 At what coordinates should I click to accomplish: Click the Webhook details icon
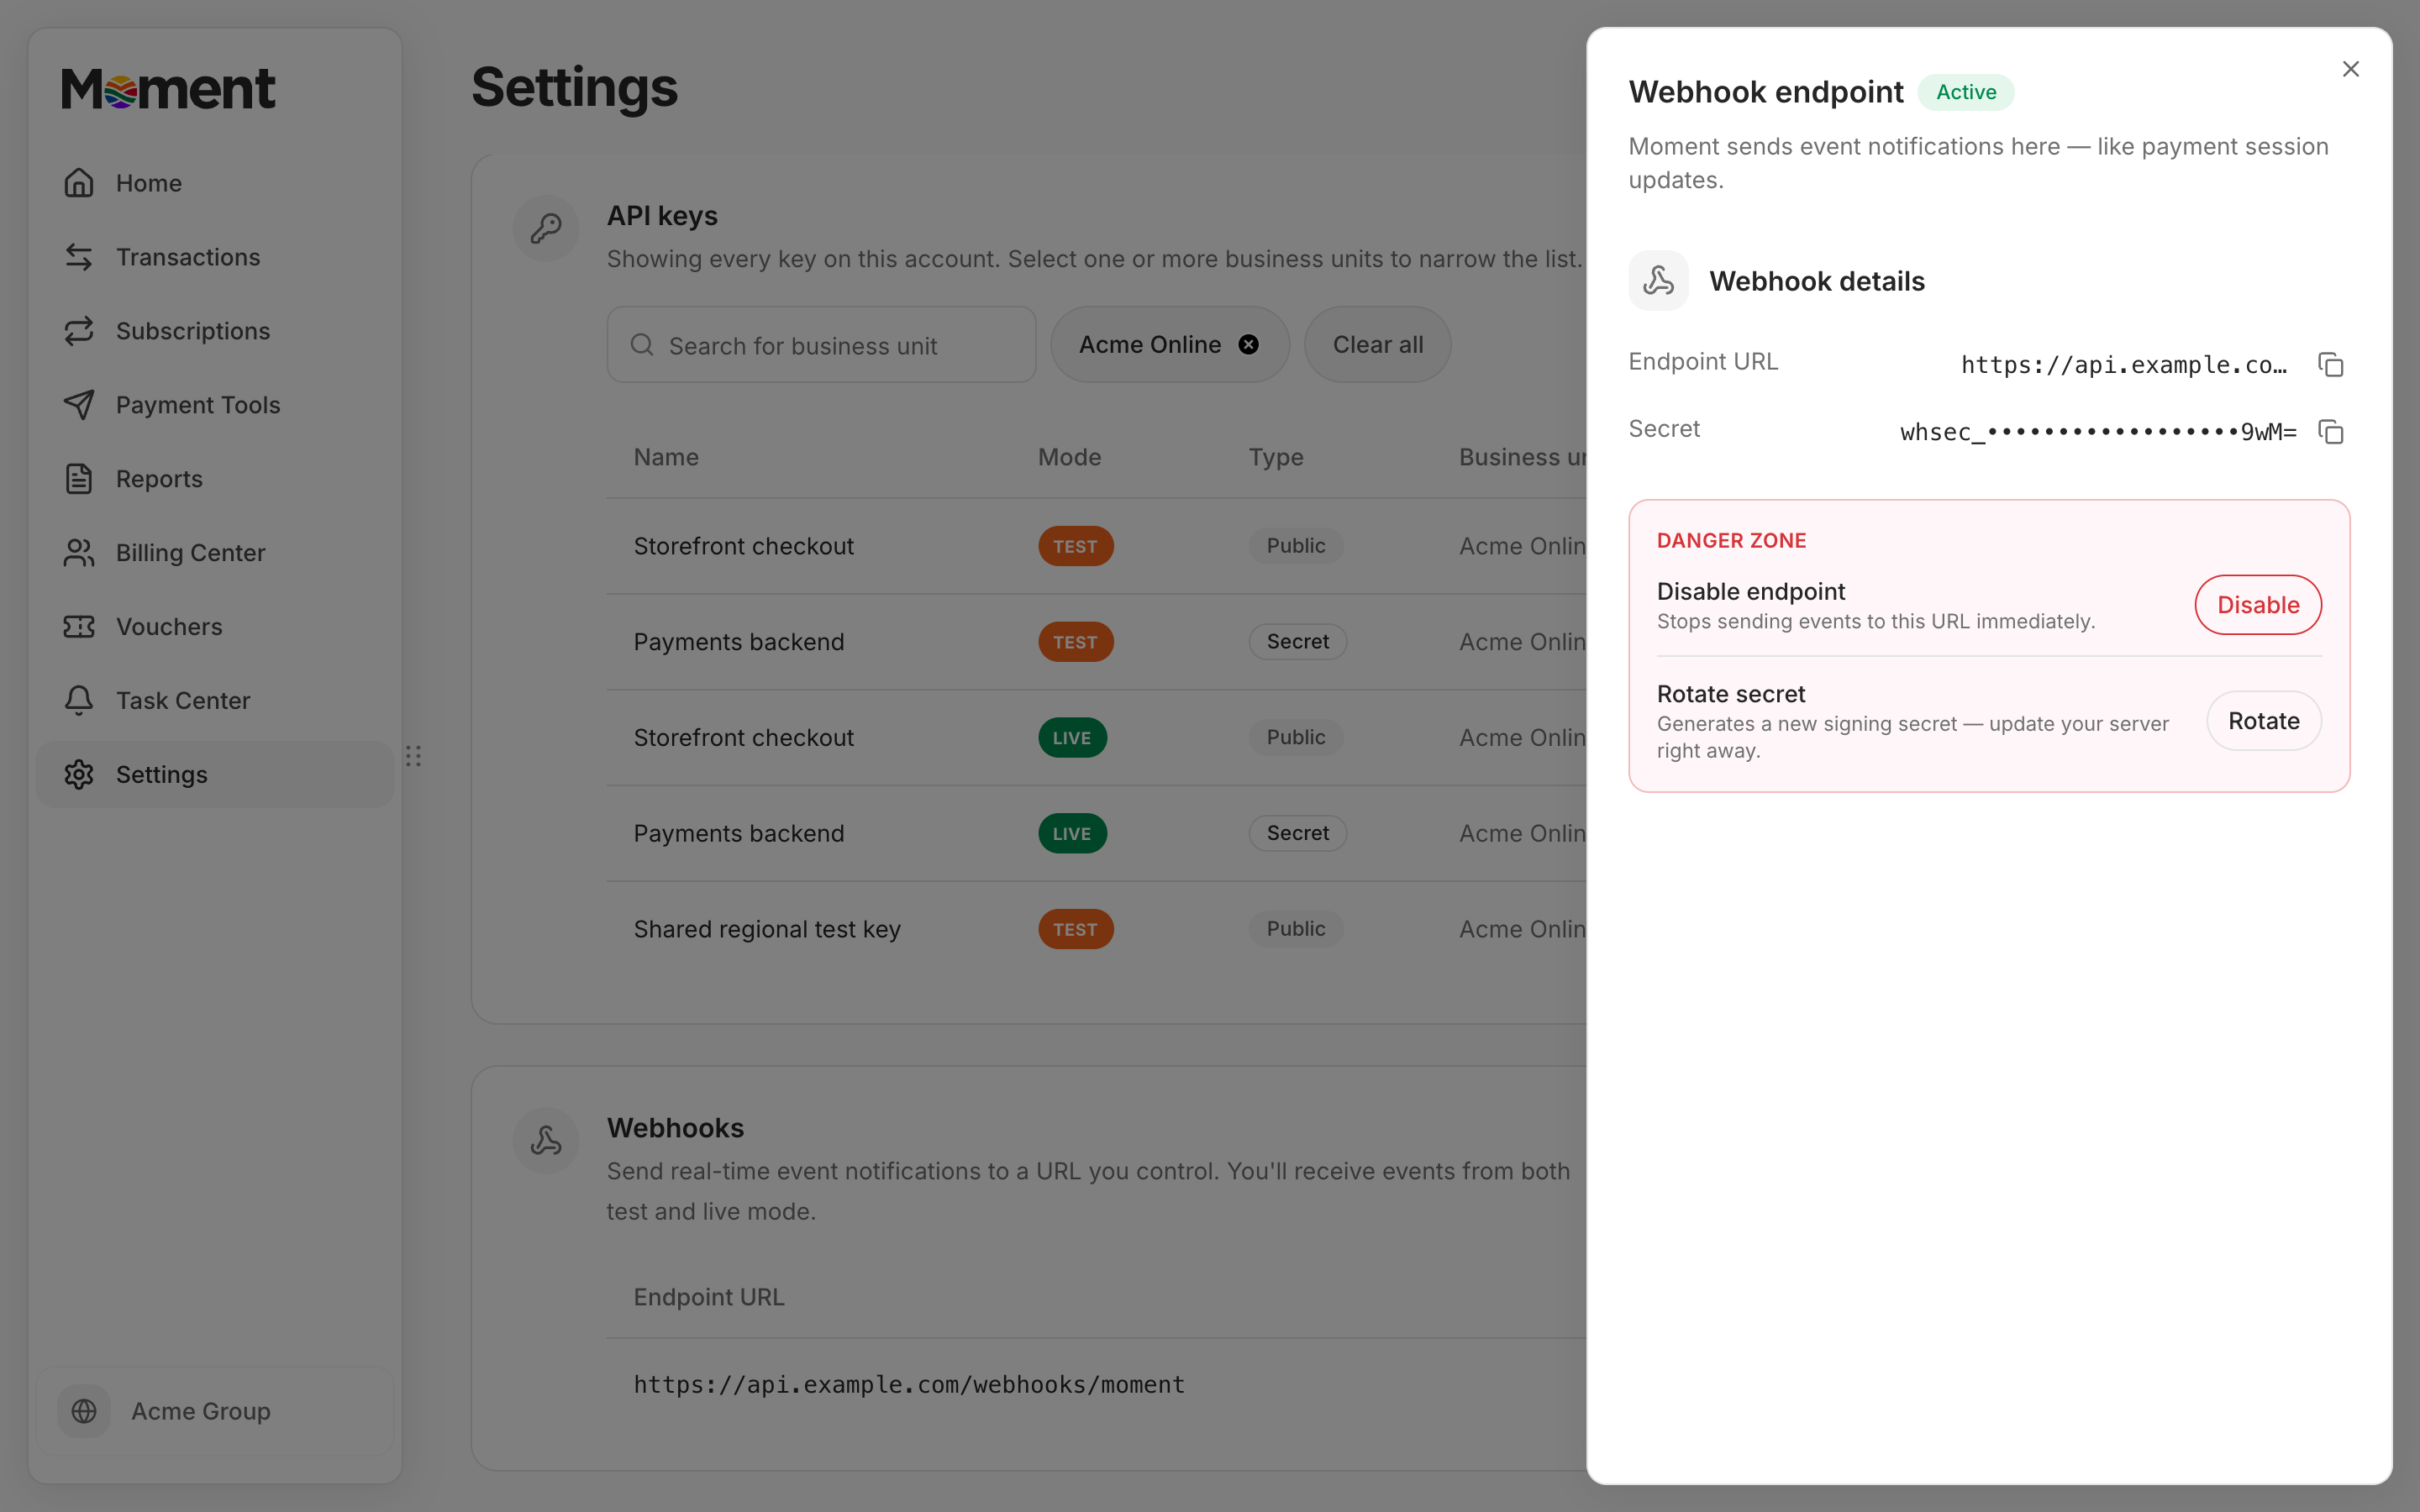coord(1658,281)
